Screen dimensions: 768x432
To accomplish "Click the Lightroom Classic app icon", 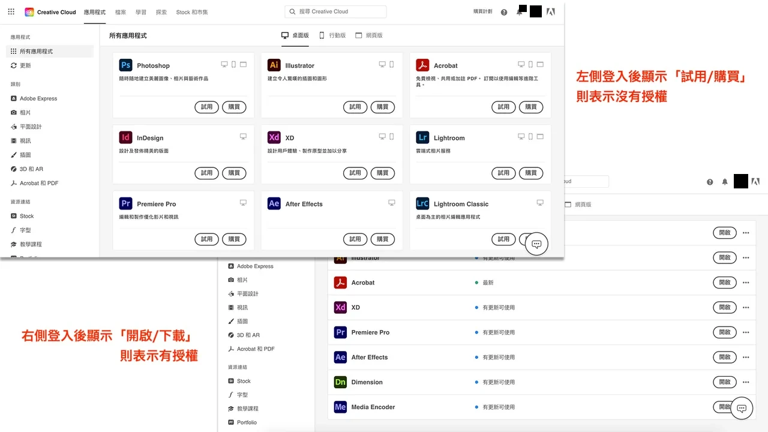I will 422,203.
